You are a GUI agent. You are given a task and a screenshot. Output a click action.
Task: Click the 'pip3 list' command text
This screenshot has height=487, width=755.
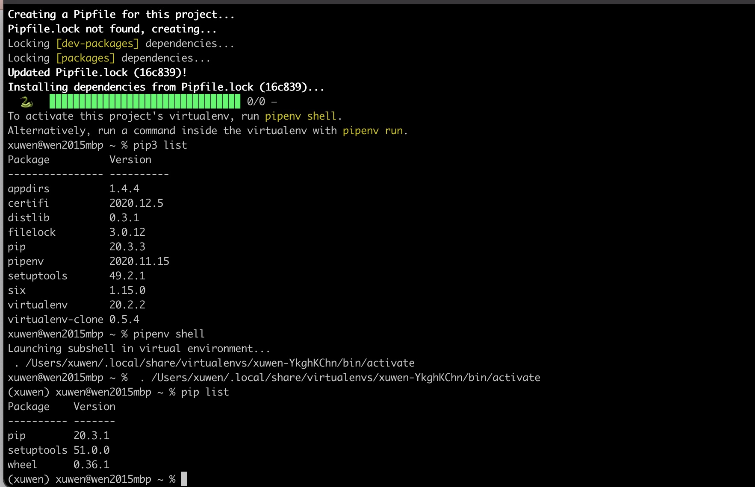[x=160, y=145]
